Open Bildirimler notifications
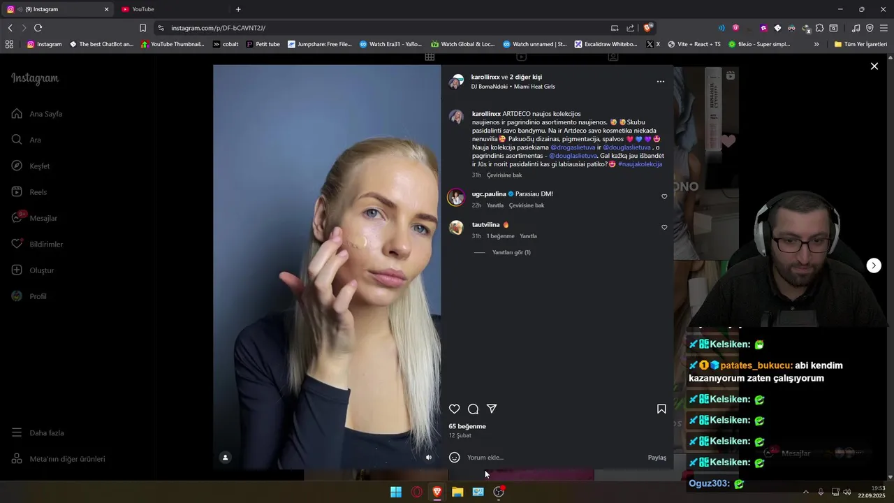The width and height of the screenshot is (894, 503). [38, 245]
